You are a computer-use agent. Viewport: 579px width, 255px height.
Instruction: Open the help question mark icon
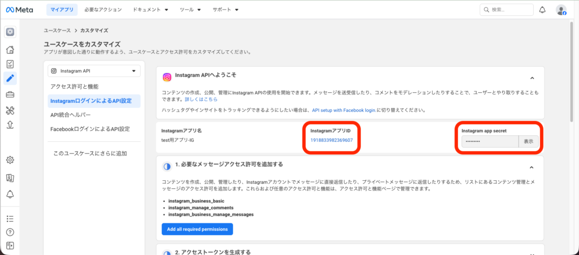click(x=10, y=232)
